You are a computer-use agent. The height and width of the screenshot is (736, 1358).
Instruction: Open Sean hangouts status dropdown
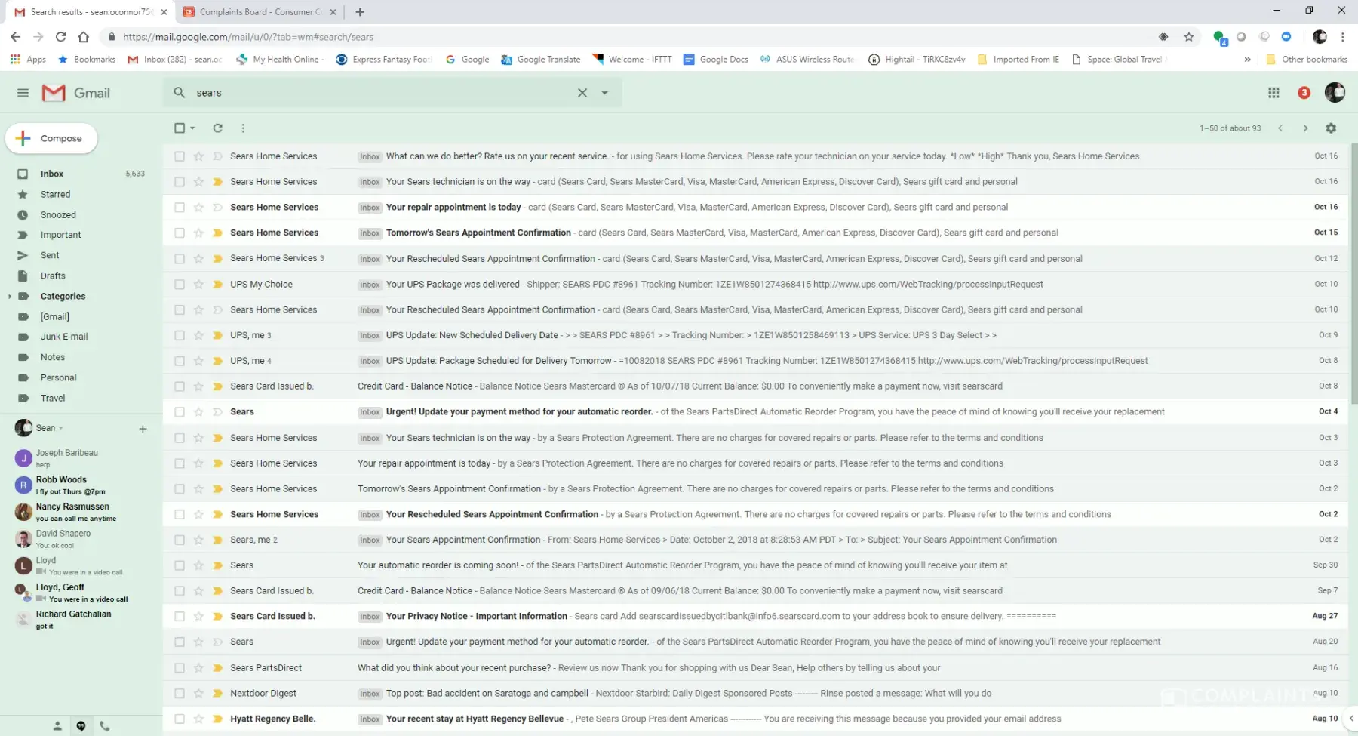coord(61,428)
